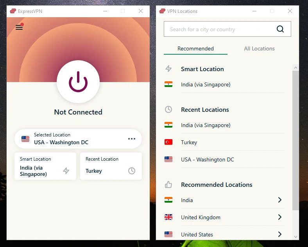The width and height of the screenshot is (308, 247).
Task: Click the scroll down arrow in VPN Locations
Action: click(295, 237)
